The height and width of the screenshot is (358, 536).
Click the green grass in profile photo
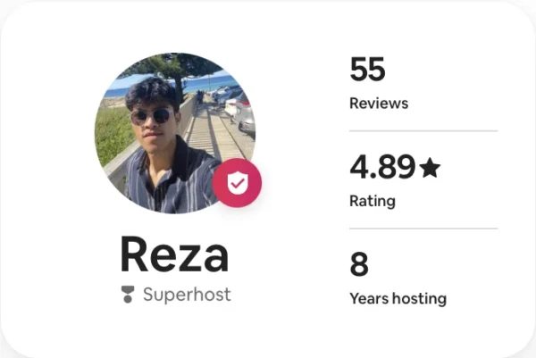point(113,135)
